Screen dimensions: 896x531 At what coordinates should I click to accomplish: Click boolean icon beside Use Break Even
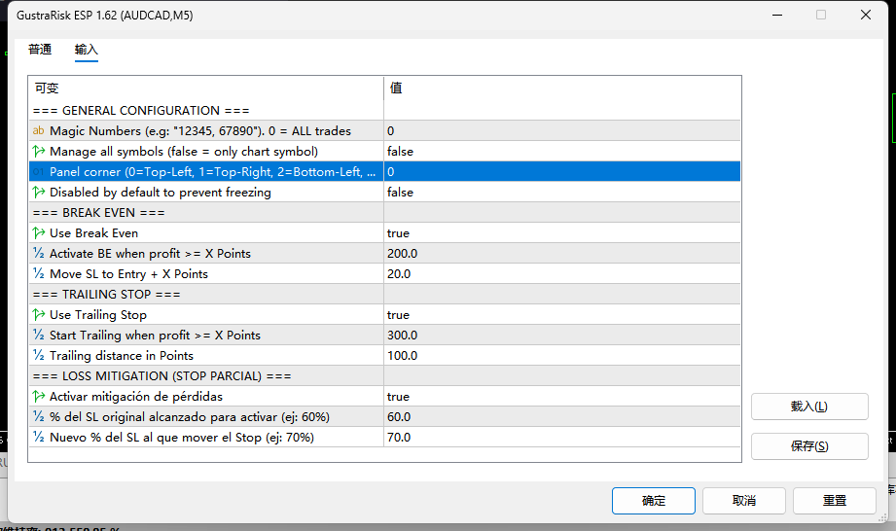38,233
